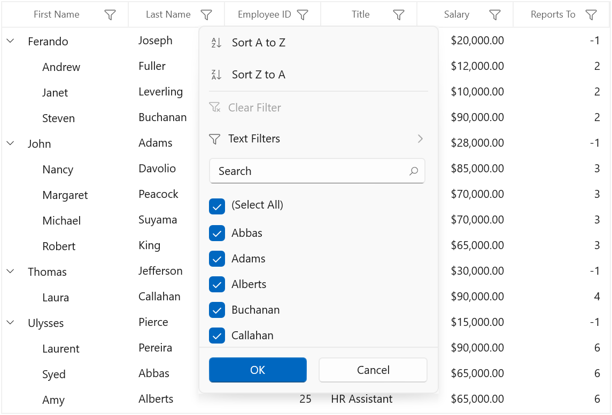The height and width of the screenshot is (415, 612).
Task: Click the Title column header
Action: (x=361, y=14)
